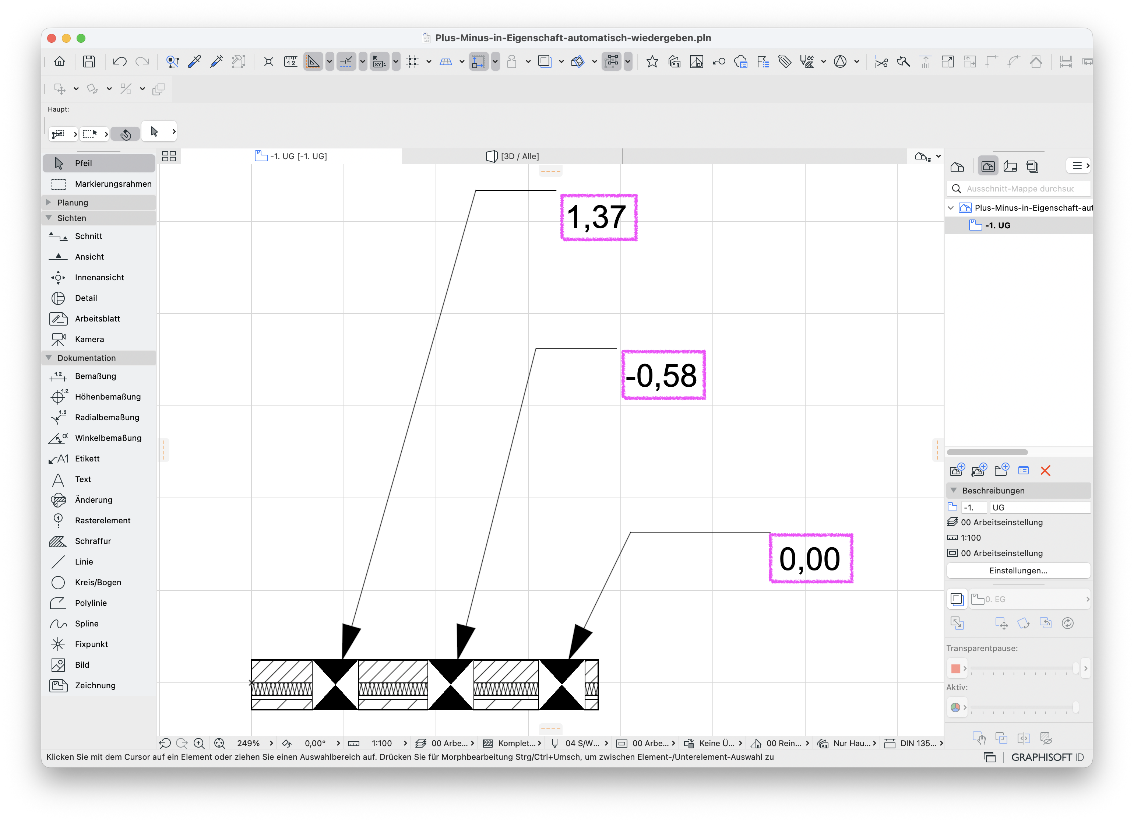Select the Innenansicht tool

pyautogui.click(x=99, y=277)
